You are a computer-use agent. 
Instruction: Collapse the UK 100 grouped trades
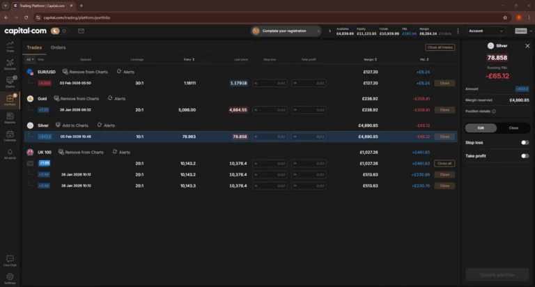point(30,164)
